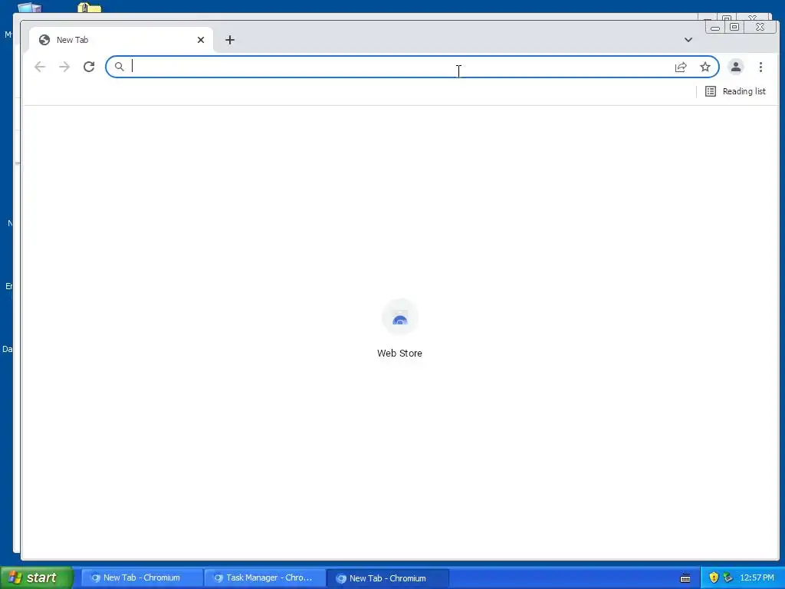Open the Chromium three-dot menu

coord(760,67)
